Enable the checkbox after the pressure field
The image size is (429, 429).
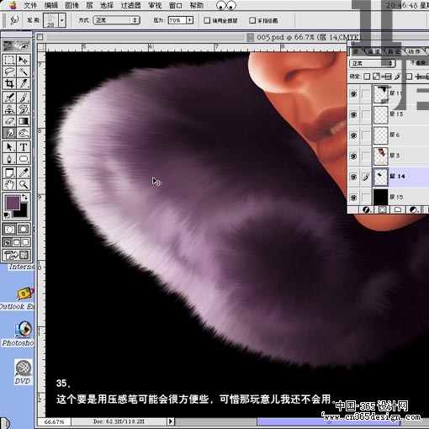pos(207,20)
